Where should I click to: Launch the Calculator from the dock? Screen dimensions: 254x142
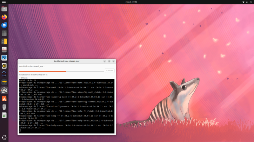point(4,41)
